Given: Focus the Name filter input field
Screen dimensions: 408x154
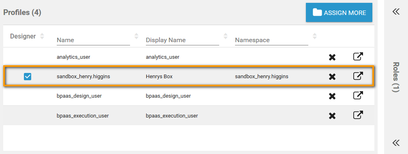Looking at the screenshot, I should tap(93, 40).
